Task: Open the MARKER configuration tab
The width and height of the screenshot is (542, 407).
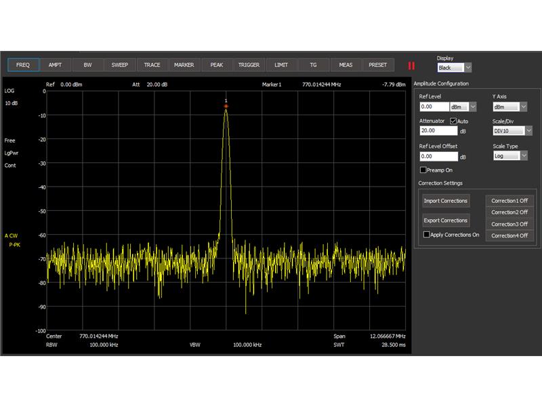Action: (184, 65)
